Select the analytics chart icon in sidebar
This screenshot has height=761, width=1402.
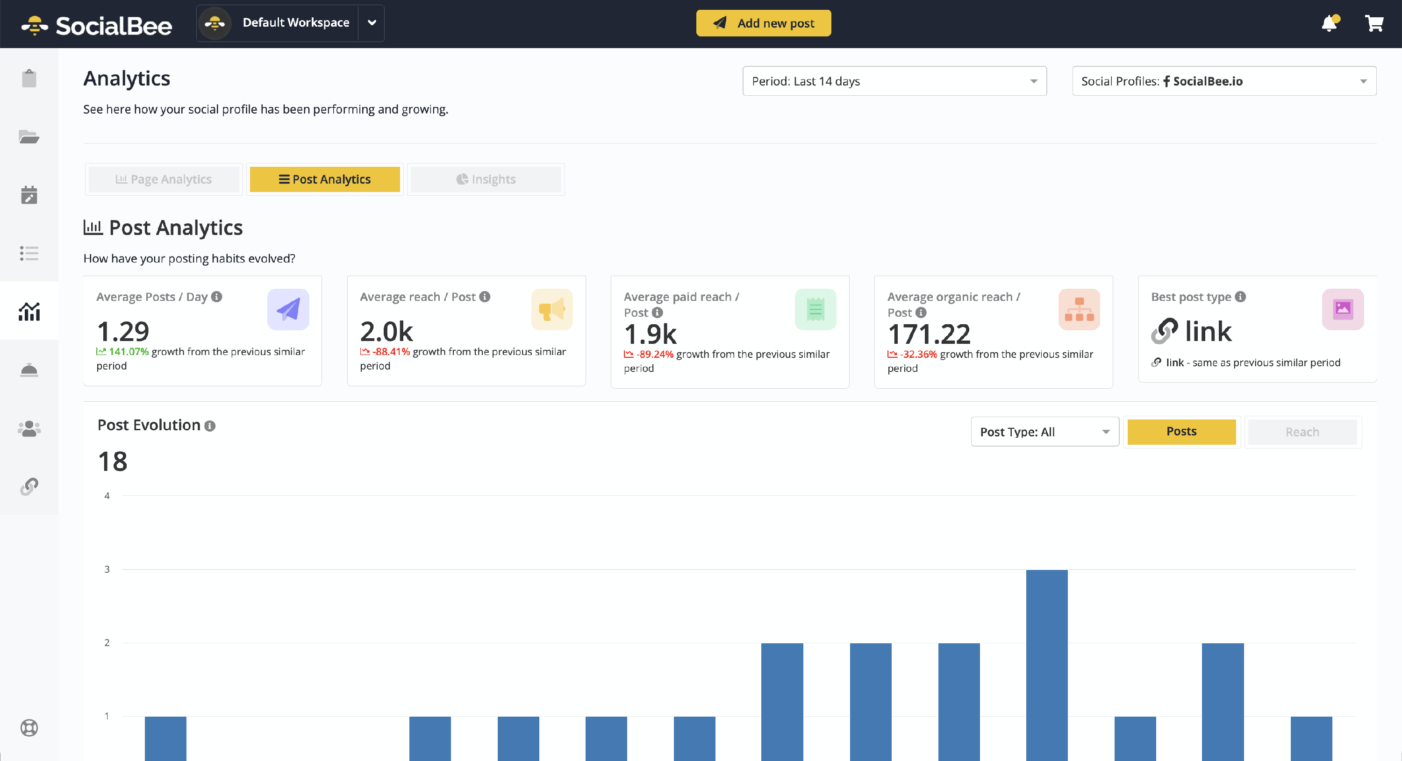pos(29,311)
